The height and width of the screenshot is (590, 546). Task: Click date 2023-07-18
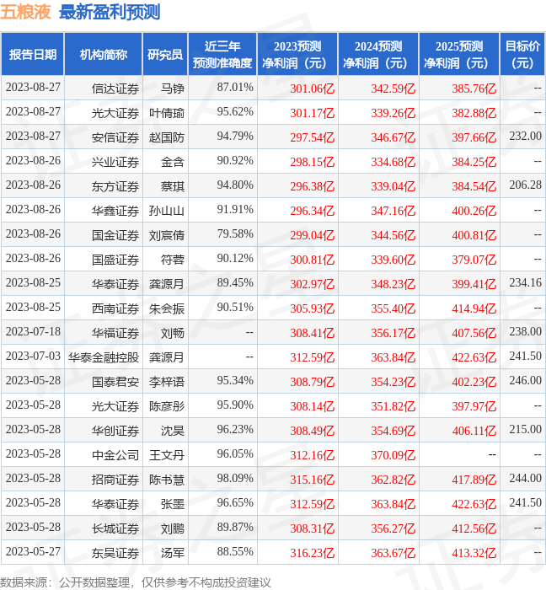pyautogui.click(x=33, y=332)
